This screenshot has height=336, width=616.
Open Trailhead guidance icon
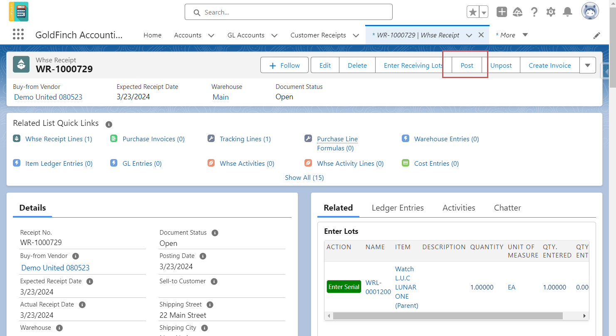click(518, 12)
